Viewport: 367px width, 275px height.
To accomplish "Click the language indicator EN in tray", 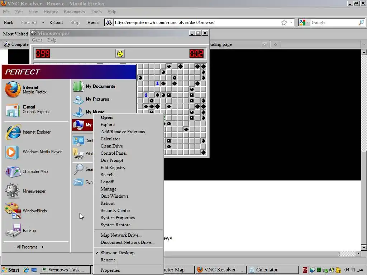I will (305, 270).
